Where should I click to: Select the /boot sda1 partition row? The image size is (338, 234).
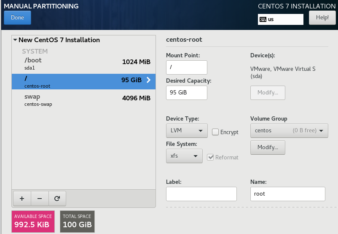tap(83, 64)
